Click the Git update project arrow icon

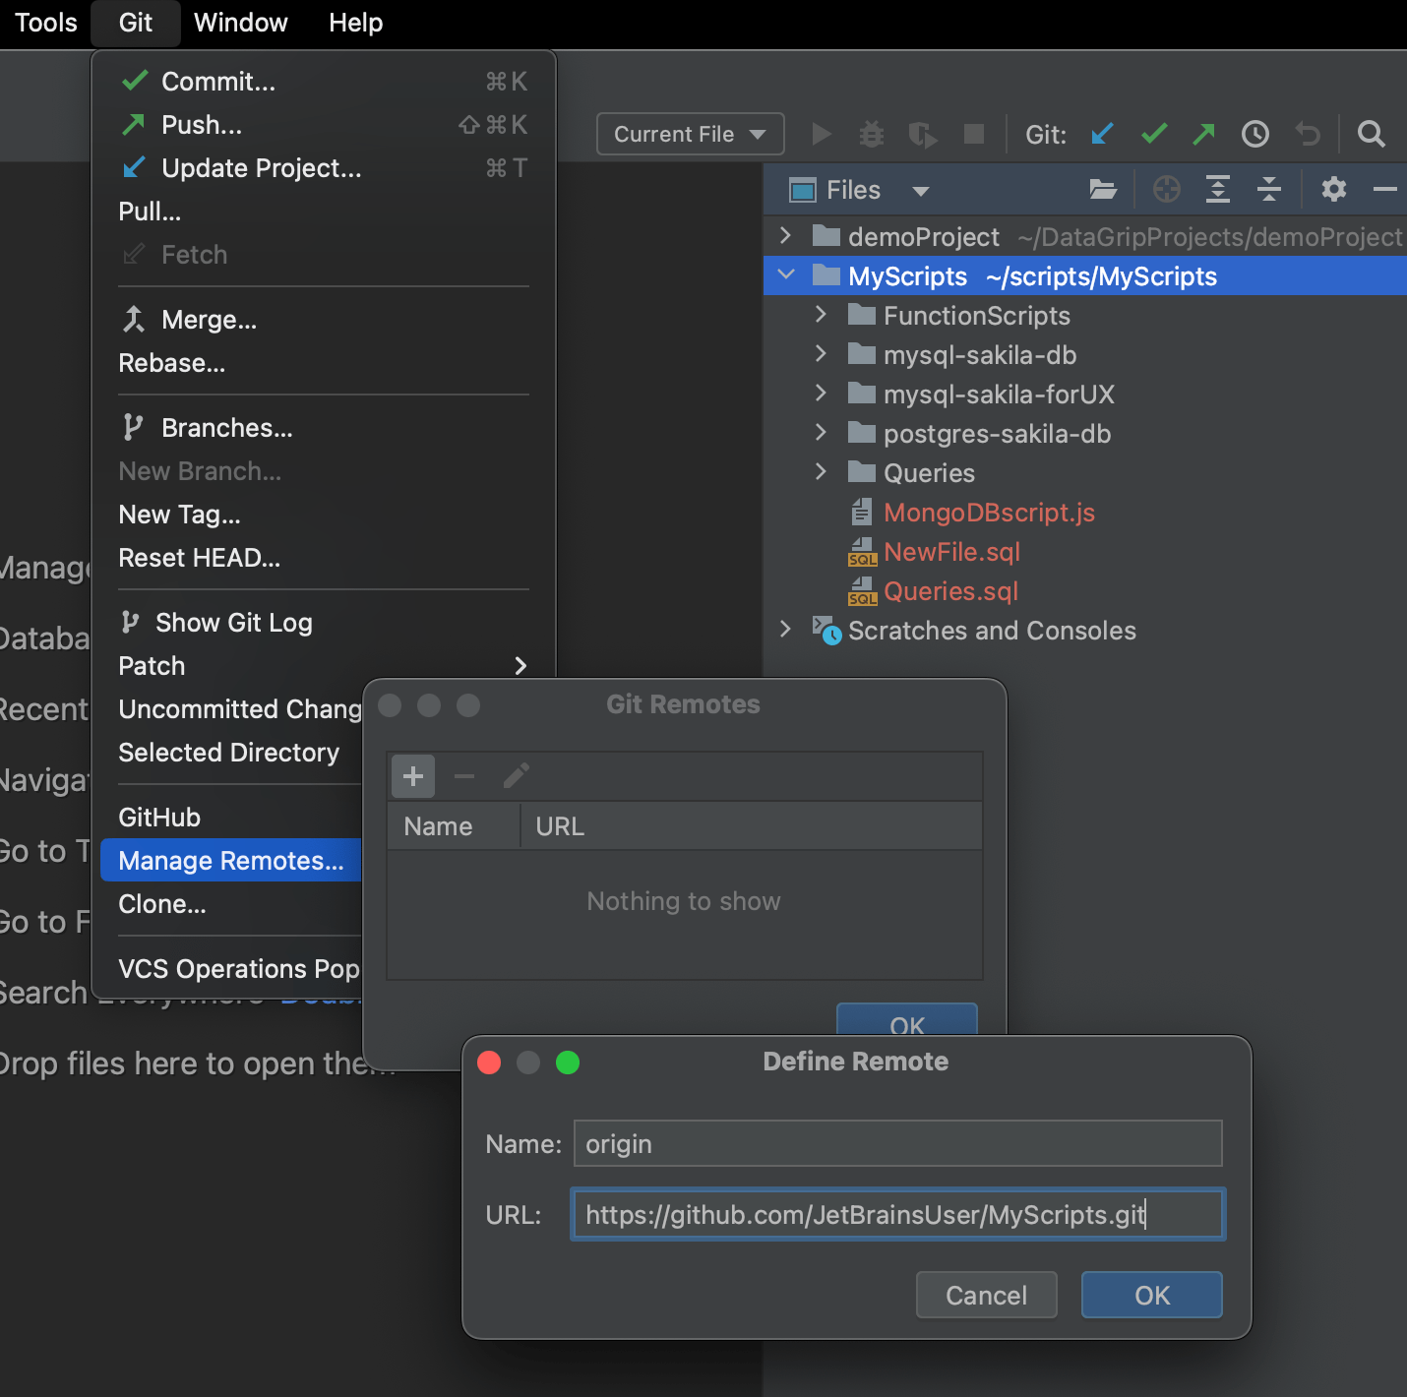pyautogui.click(x=1102, y=134)
